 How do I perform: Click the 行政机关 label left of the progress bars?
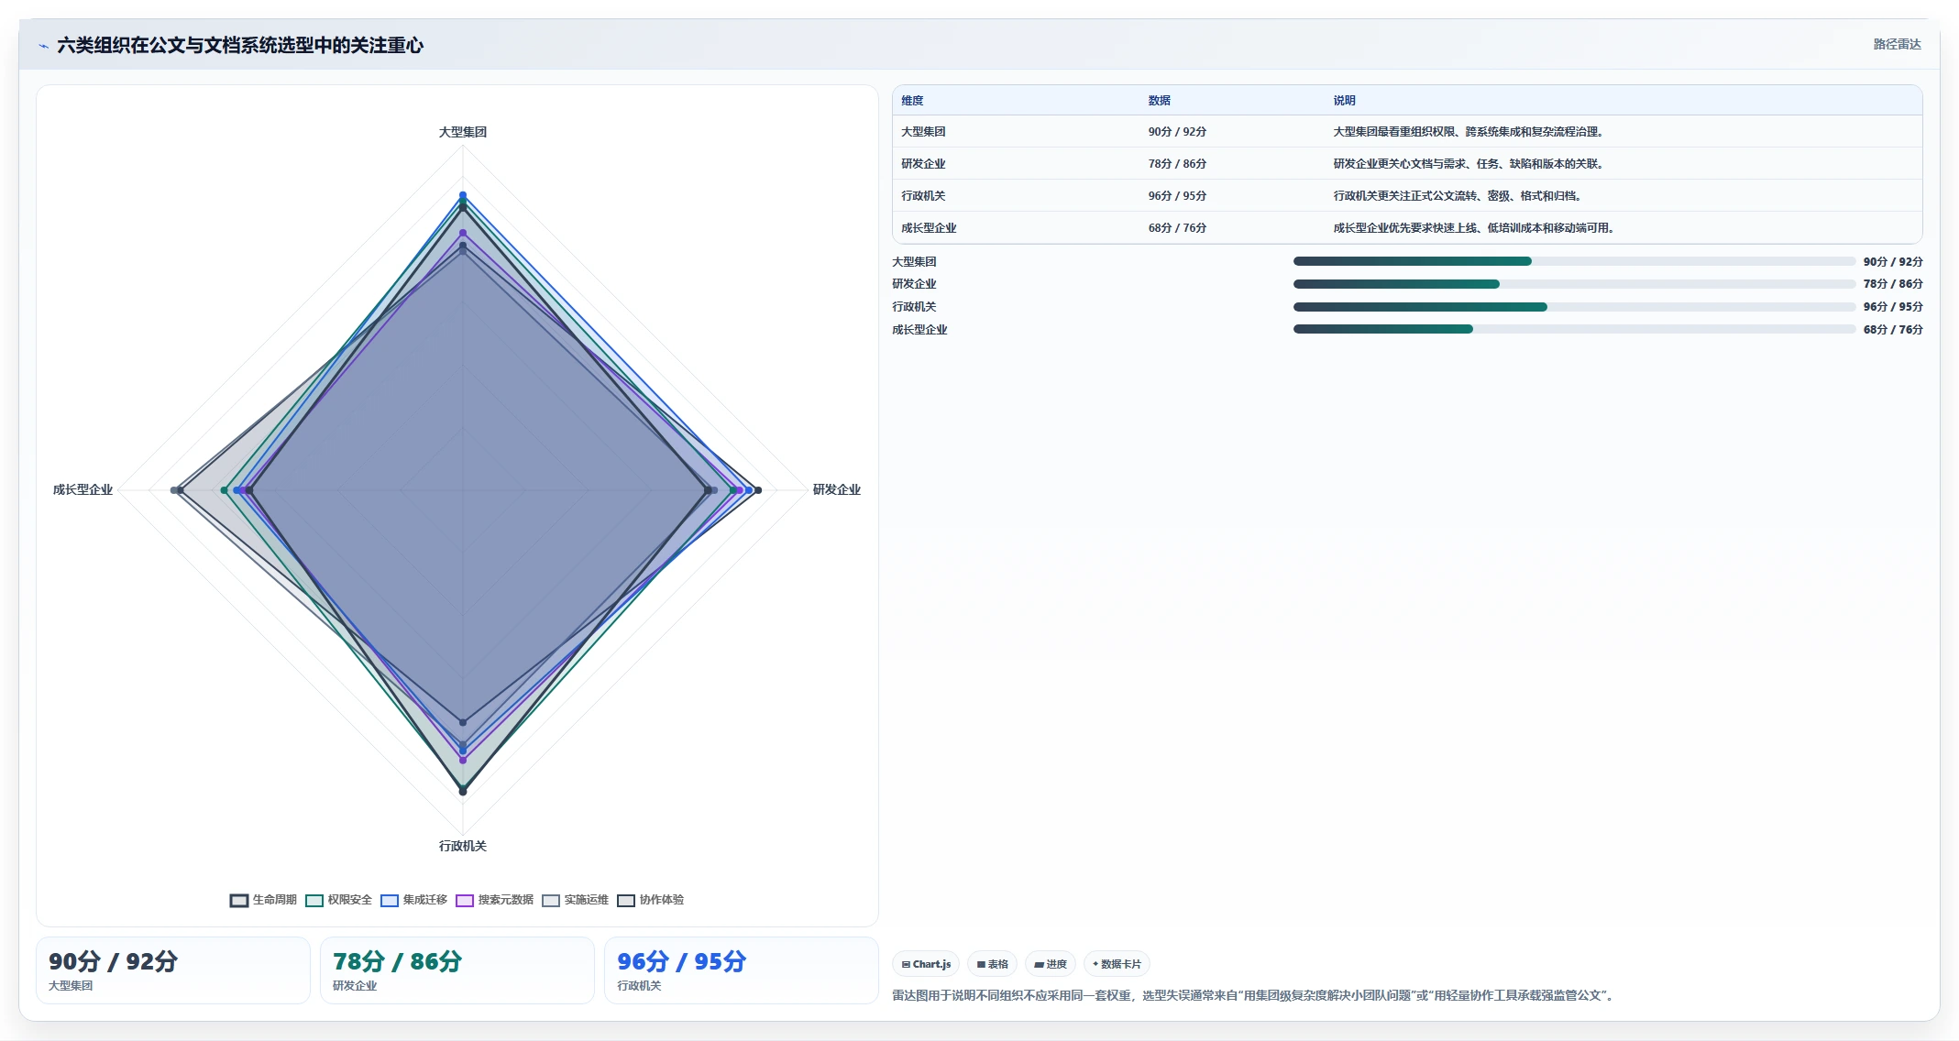[914, 307]
